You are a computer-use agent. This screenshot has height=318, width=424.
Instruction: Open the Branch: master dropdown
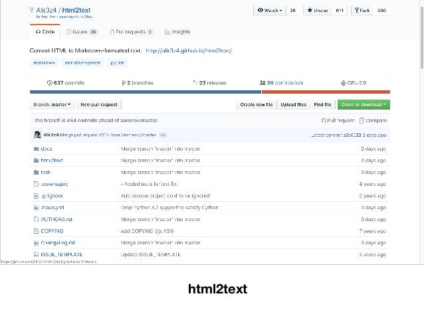tap(53, 104)
